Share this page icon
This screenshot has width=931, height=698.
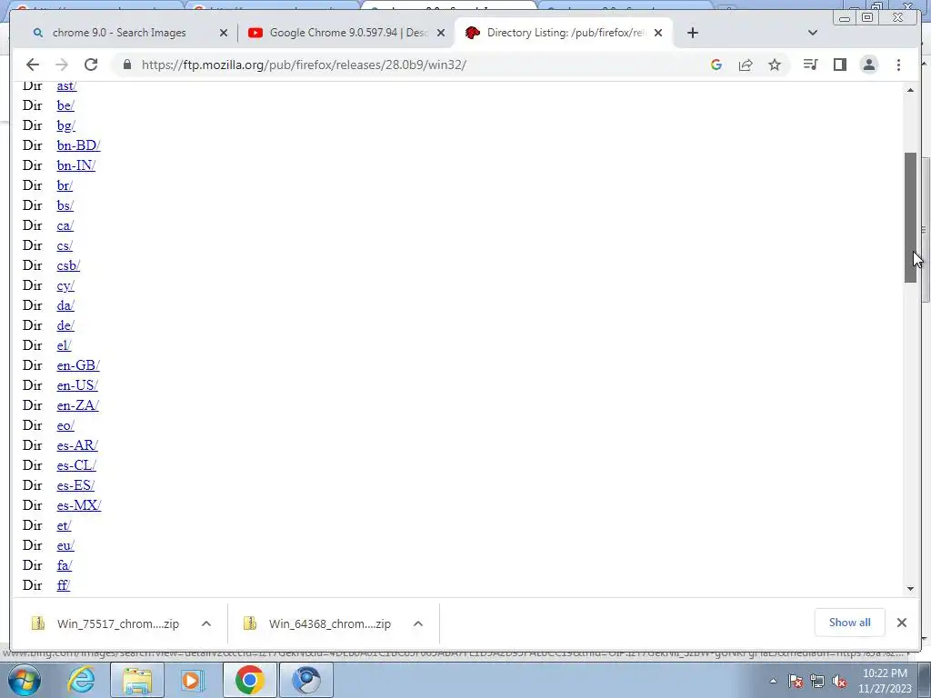(x=746, y=65)
